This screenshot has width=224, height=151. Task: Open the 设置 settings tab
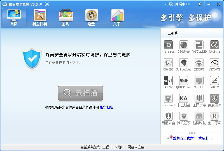[x=92, y=17]
